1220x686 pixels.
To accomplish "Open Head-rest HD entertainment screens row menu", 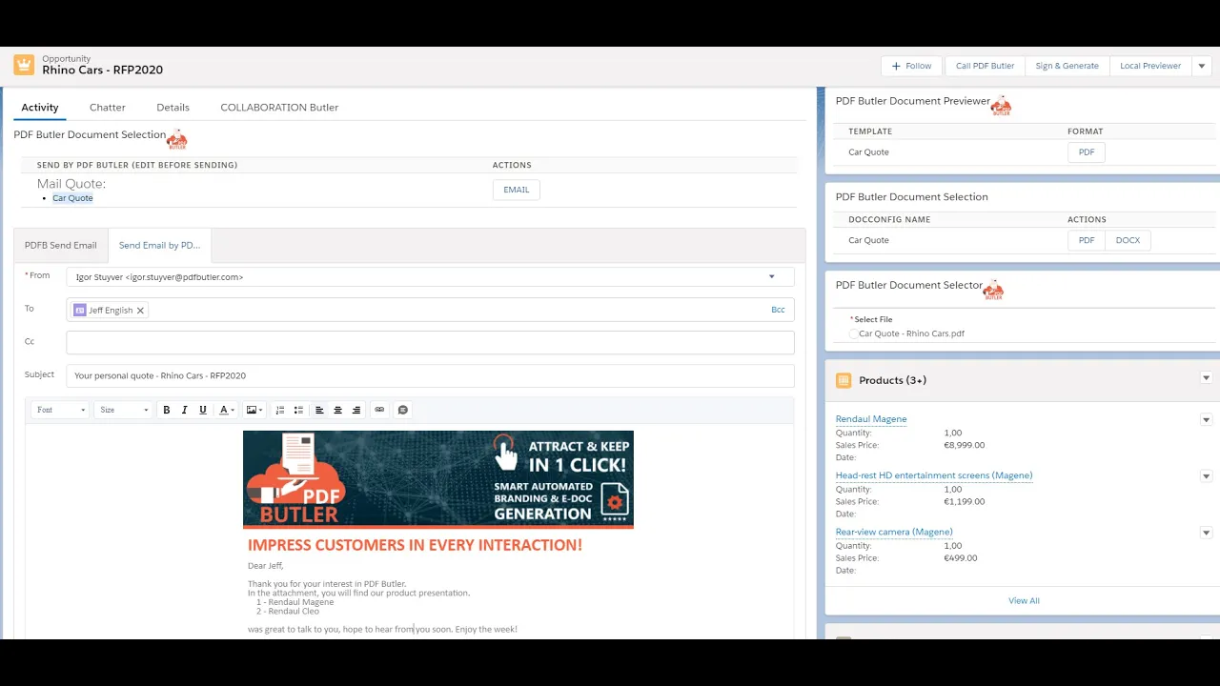I will coord(1206,476).
